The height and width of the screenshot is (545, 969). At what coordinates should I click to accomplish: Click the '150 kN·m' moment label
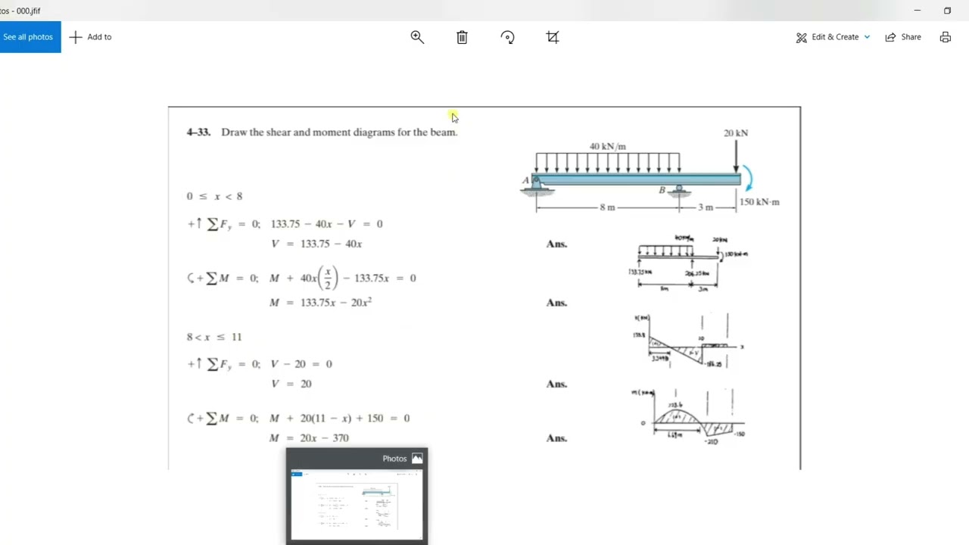759,202
